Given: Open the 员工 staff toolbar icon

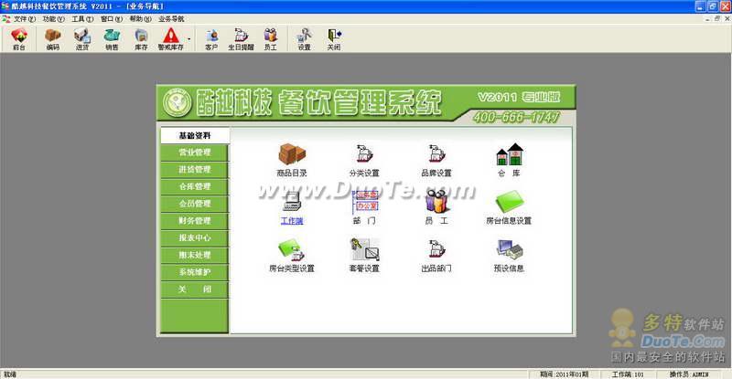Looking at the screenshot, I should pyautogui.click(x=270, y=39).
